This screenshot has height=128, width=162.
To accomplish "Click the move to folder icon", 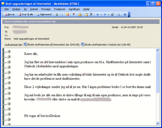I will [86, 14].
